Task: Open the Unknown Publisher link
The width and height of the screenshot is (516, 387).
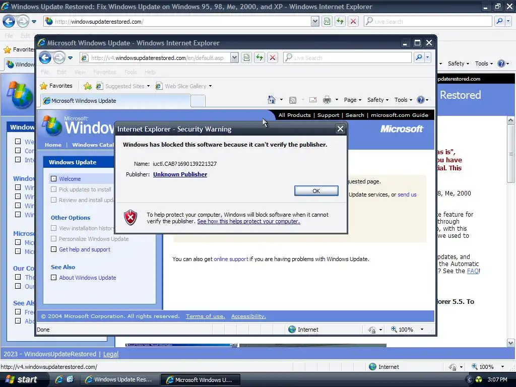Action: point(180,174)
